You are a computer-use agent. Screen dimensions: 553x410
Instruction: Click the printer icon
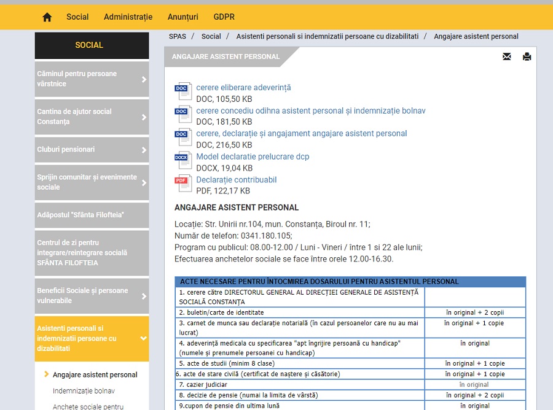527,56
